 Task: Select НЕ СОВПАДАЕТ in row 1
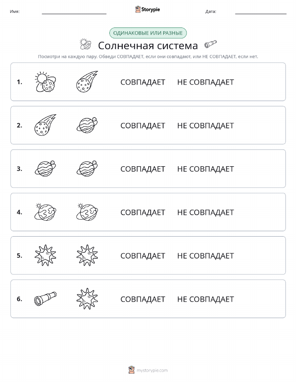(206, 82)
